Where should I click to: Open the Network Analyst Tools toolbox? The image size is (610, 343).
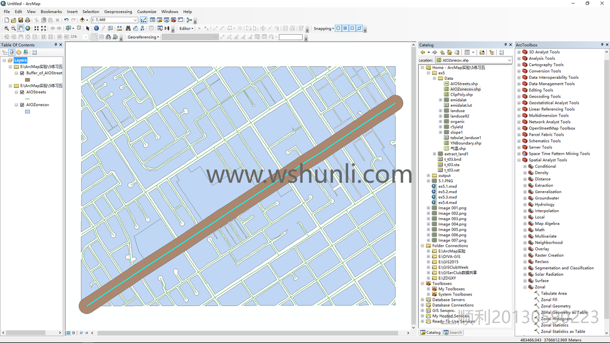pos(549,122)
